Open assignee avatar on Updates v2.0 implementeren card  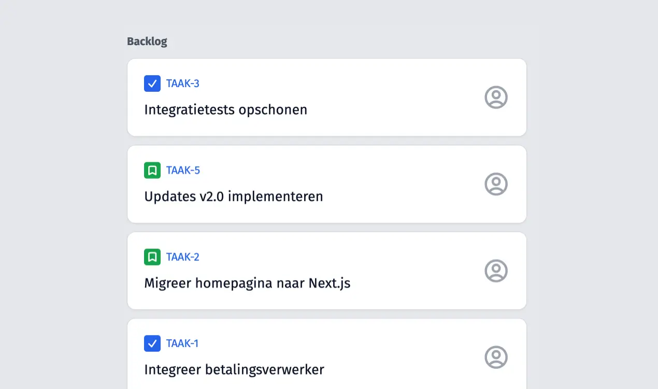click(496, 184)
